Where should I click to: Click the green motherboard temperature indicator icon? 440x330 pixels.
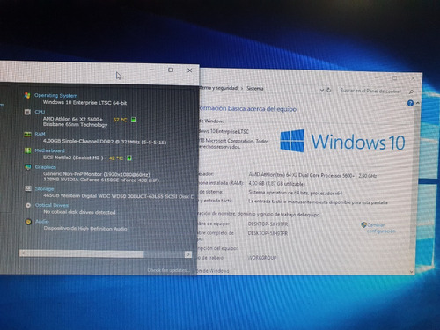[x=128, y=158]
